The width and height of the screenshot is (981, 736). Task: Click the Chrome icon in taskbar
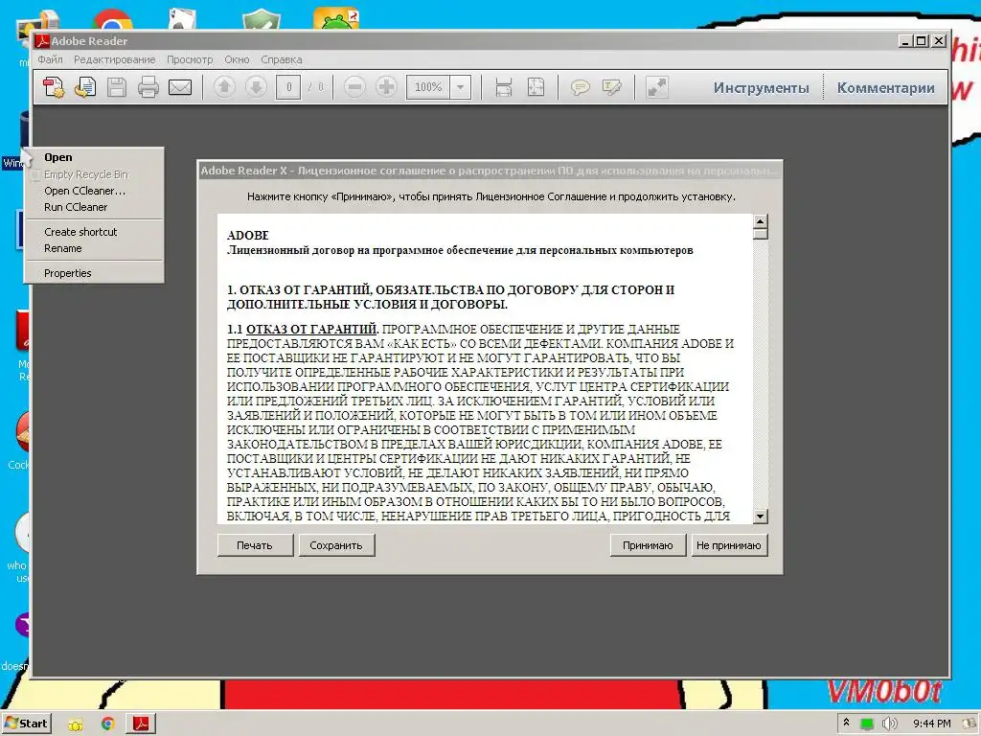(x=108, y=724)
